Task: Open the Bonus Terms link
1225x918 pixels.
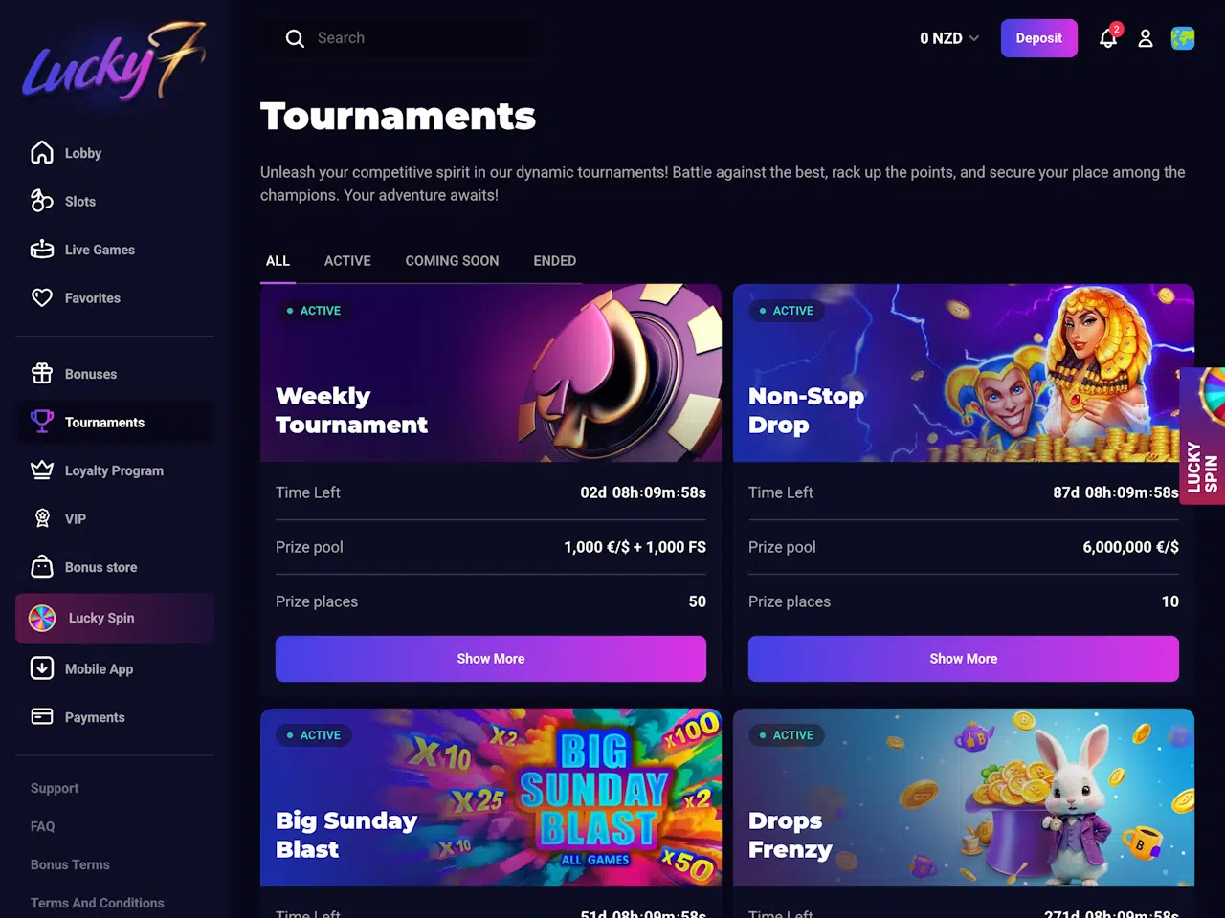Action: (x=70, y=864)
